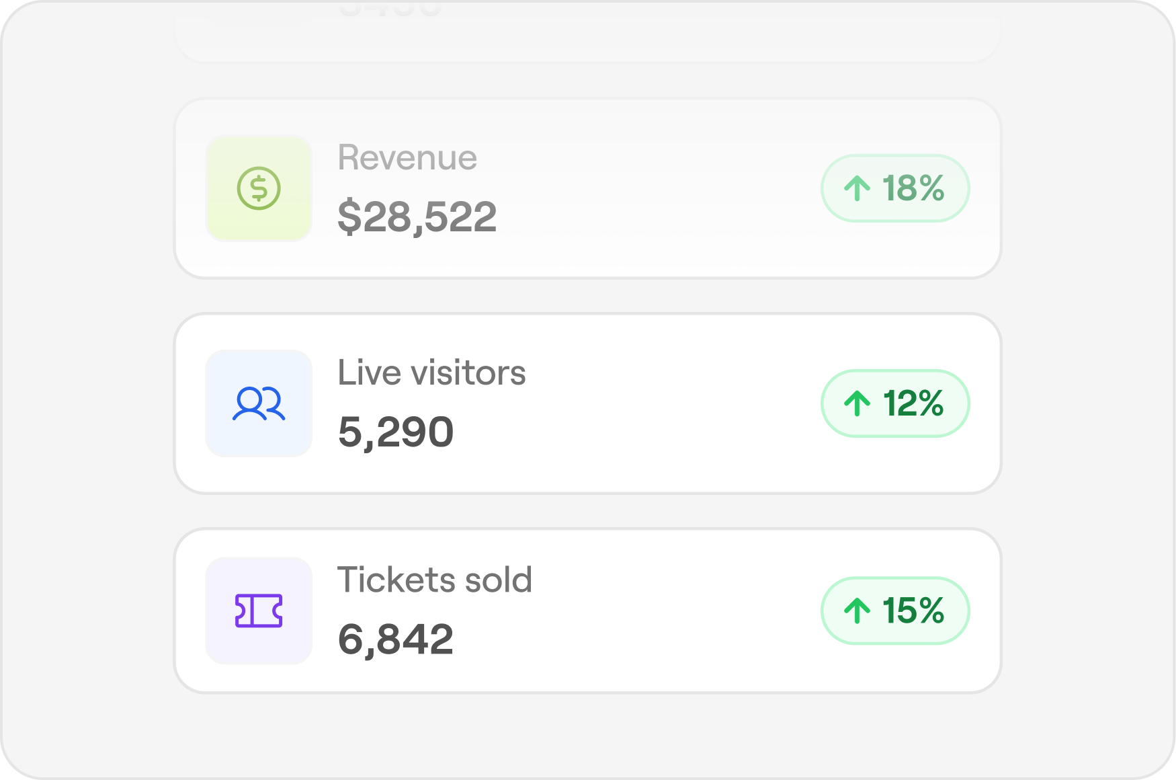
Task: Click the faded number in top card
Action: coord(390,9)
